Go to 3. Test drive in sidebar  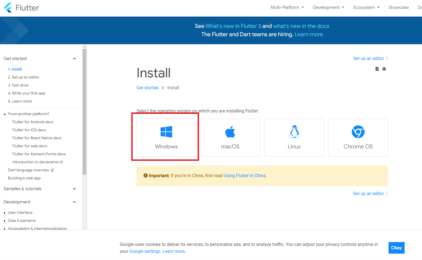(18, 85)
